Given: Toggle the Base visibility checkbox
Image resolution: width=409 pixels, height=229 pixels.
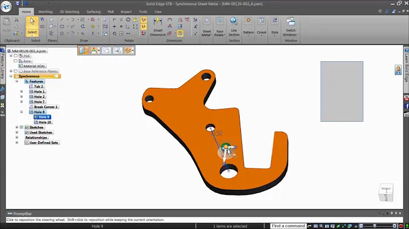Looking at the screenshot, I should point(16,61).
